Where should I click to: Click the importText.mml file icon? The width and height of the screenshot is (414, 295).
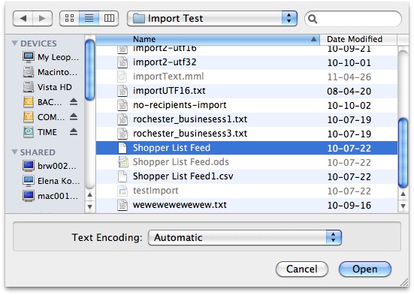[x=122, y=77]
